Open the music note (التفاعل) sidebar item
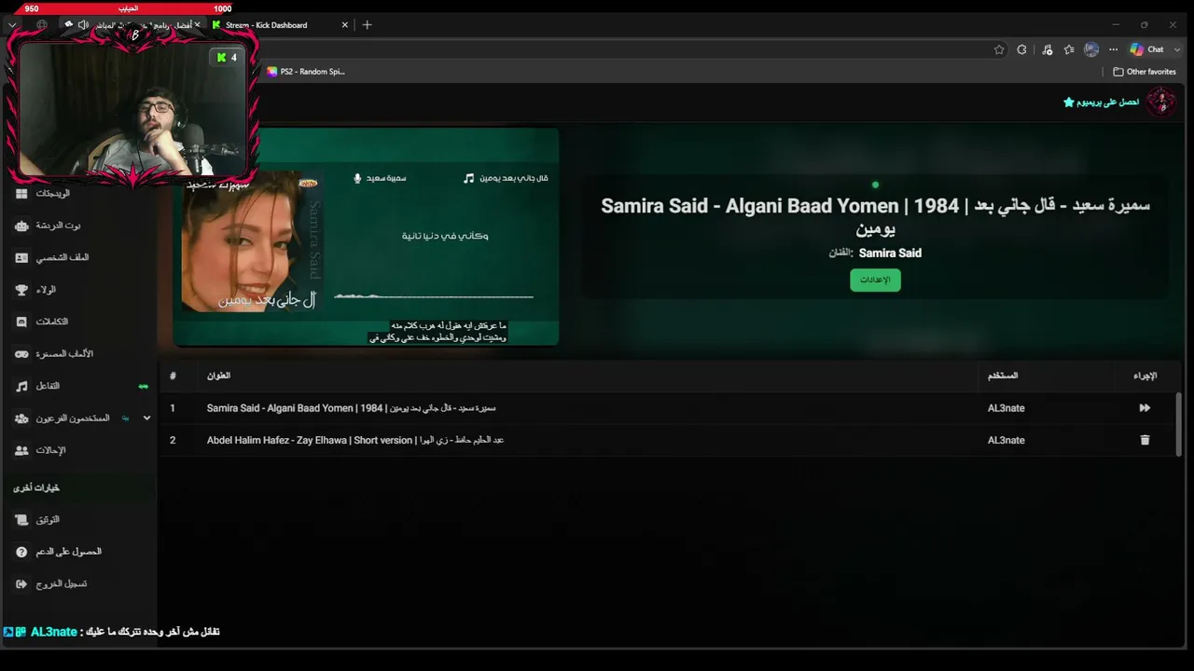Image resolution: width=1194 pixels, height=671 pixels. pyautogui.click(x=36, y=386)
